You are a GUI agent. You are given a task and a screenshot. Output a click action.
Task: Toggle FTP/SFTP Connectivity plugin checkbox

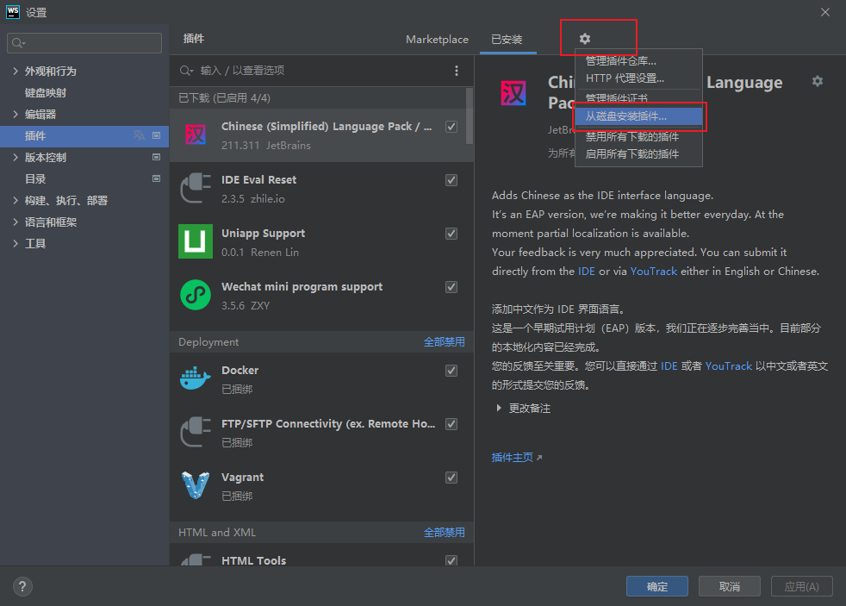451,424
